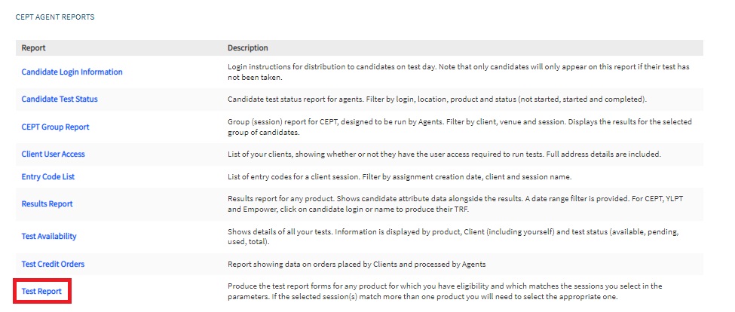735x312 pixels.
Task: Open the Client User Access report
Action: pos(53,154)
